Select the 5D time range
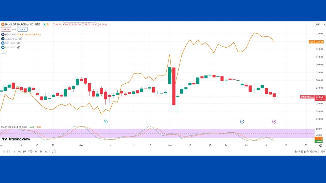326x183 pixels. point(9,151)
